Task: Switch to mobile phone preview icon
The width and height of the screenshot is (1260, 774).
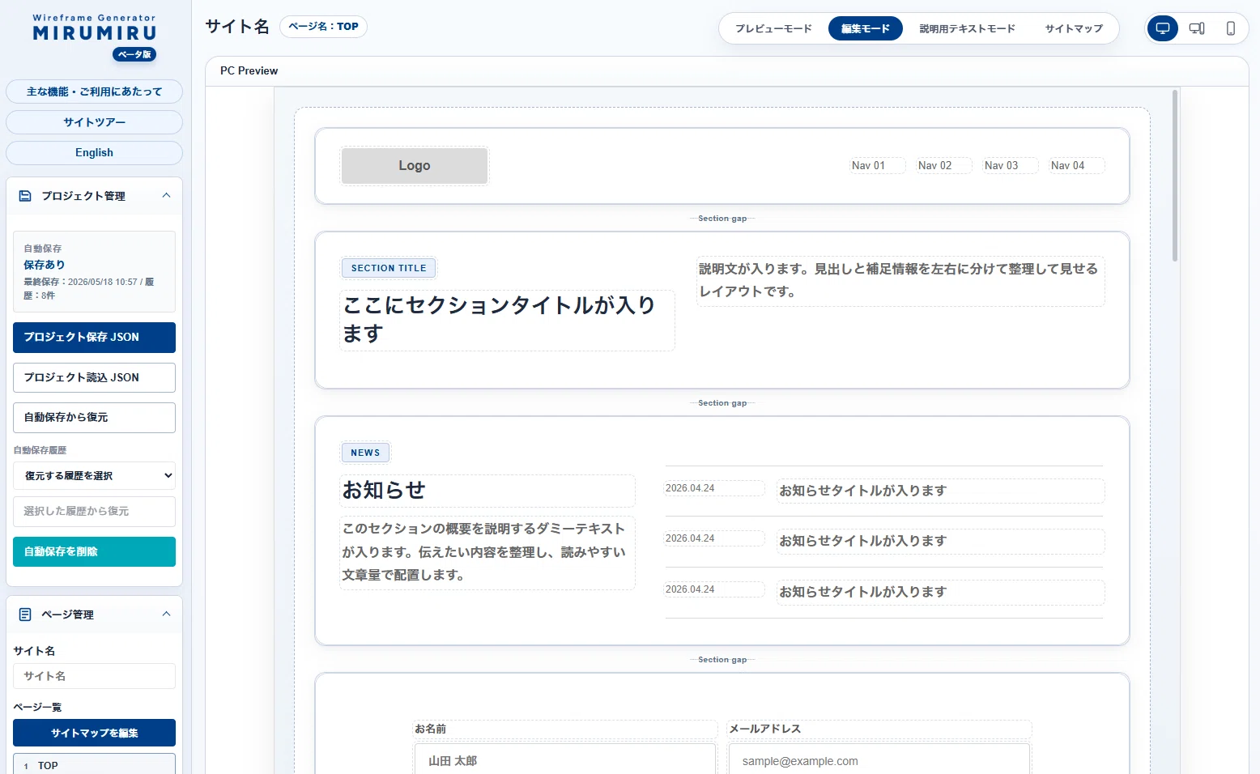Action: point(1231,28)
